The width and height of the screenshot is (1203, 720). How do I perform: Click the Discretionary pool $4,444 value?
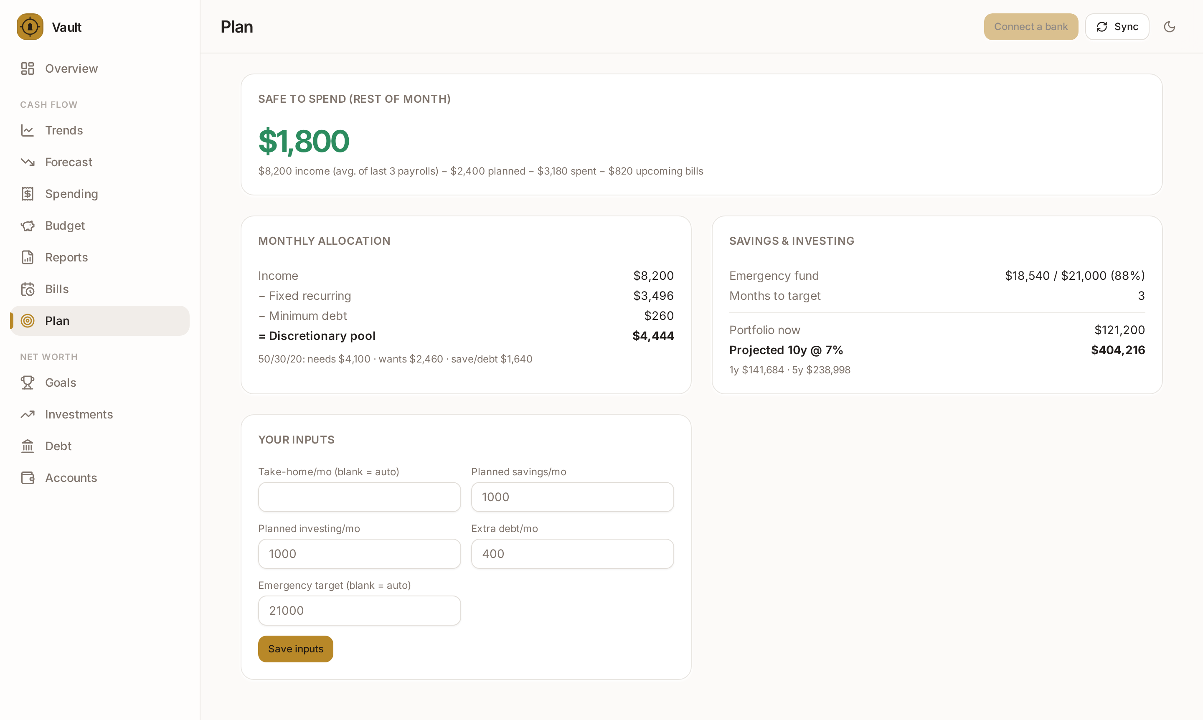click(x=653, y=336)
